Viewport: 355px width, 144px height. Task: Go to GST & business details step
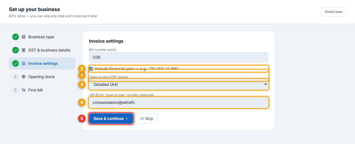42,50
